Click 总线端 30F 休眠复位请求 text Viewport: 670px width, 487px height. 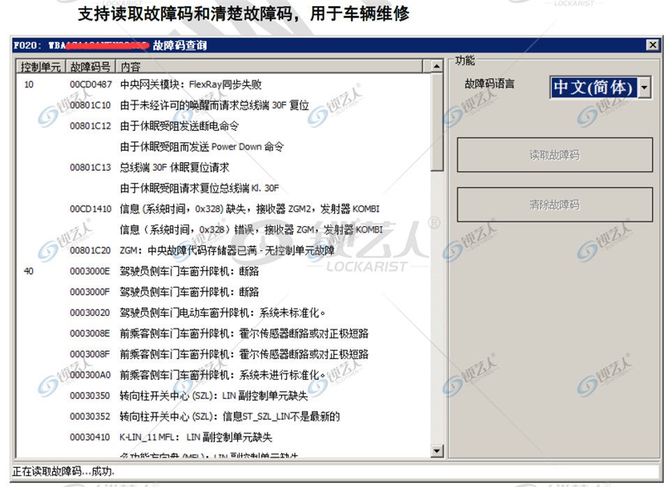tap(174, 167)
